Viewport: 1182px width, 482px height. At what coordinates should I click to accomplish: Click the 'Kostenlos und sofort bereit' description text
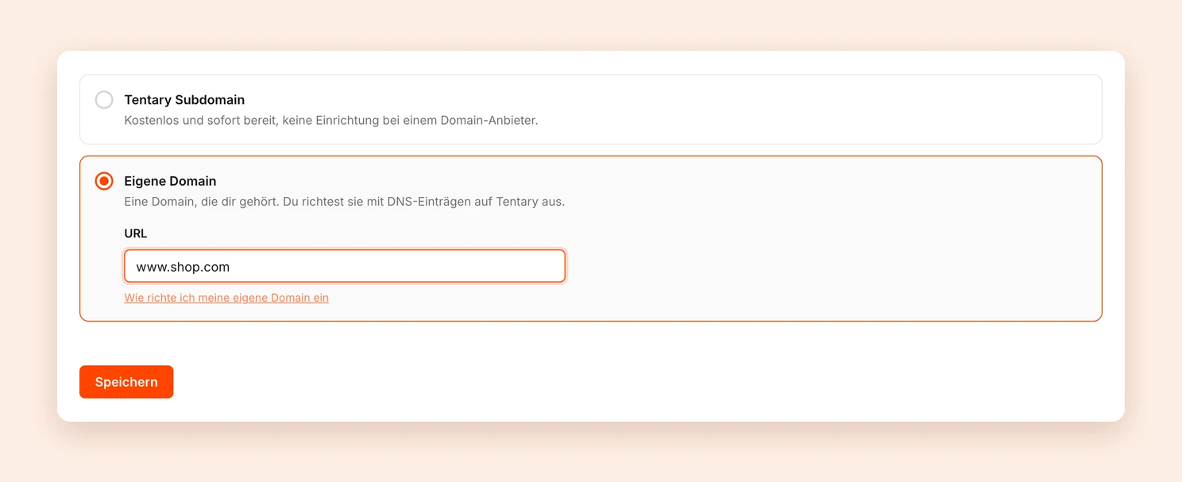pyautogui.click(x=331, y=121)
